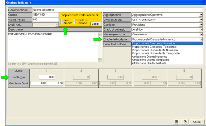Click the Chiudi button

click(x=197, y=122)
